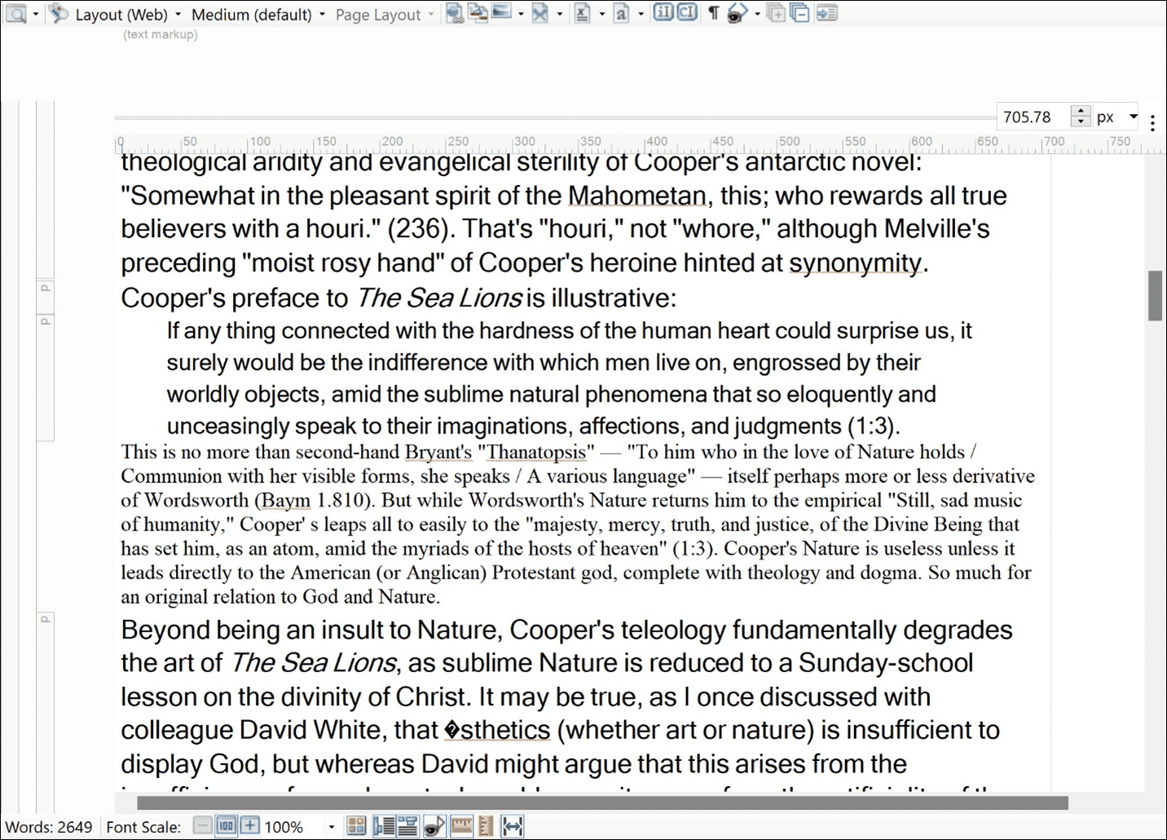Click the width stepper up arrow
The height and width of the screenshot is (840, 1167).
1081,112
